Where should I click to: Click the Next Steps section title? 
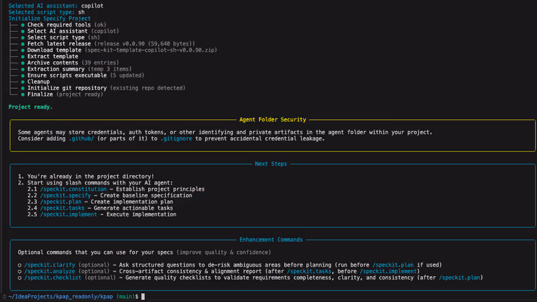[x=271, y=164]
